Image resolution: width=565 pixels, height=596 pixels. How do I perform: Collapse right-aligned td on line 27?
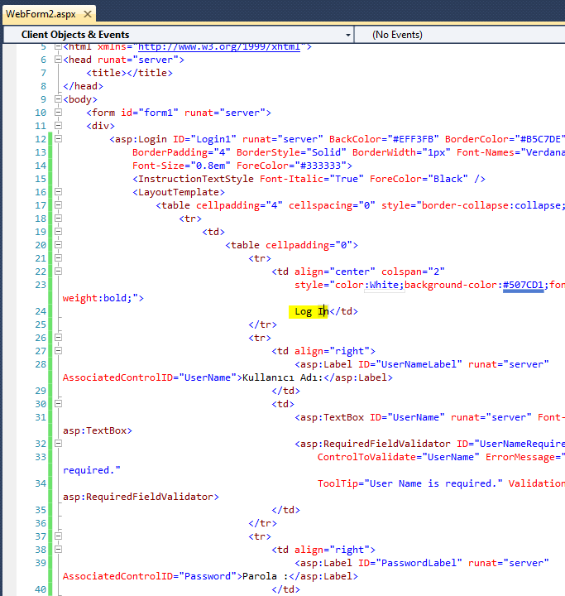[58, 350]
